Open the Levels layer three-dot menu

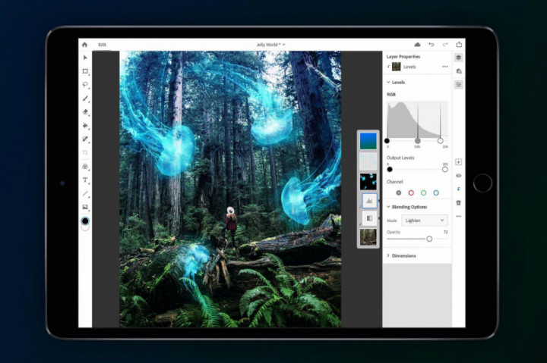pyautogui.click(x=444, y=67)
